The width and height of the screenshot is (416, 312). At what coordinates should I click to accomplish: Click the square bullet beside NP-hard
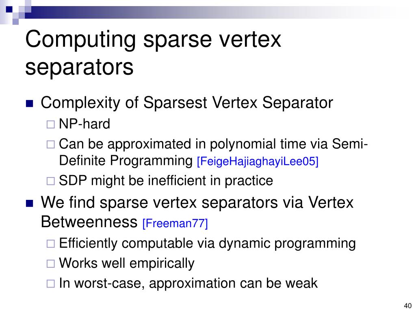[x=50, y=124]
